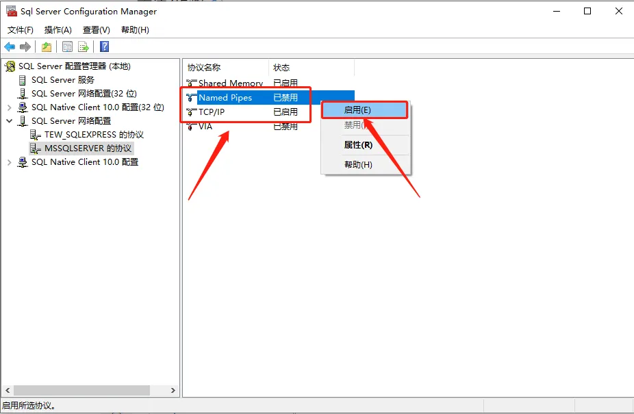The width and height of the screenshot is (634, 414).
Task: Select the TCP/IP protocol row
Action: 270,112
